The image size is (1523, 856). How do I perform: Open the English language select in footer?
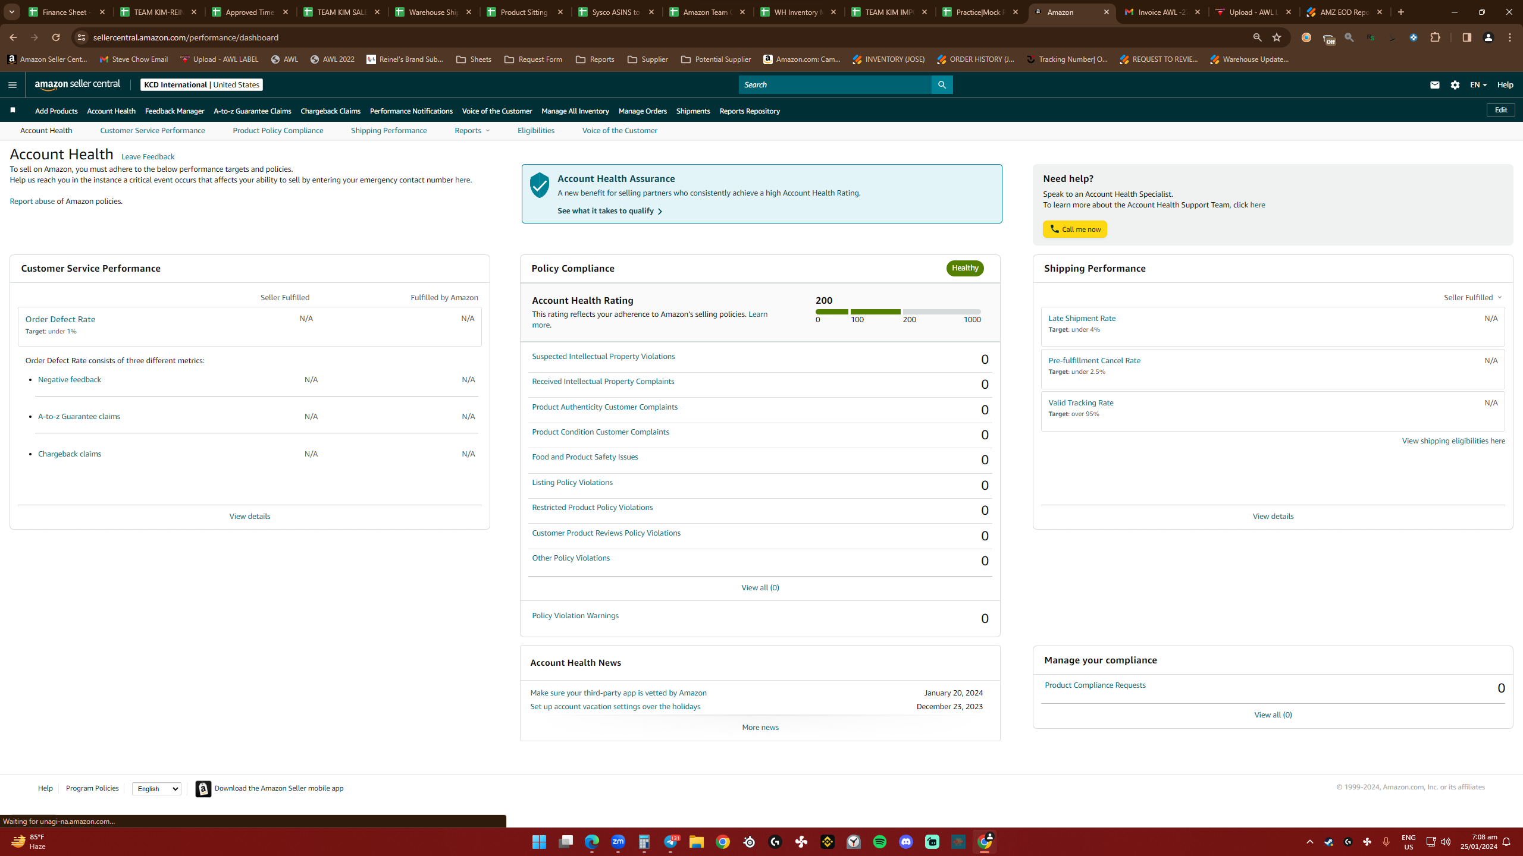[x=156, y=789]
